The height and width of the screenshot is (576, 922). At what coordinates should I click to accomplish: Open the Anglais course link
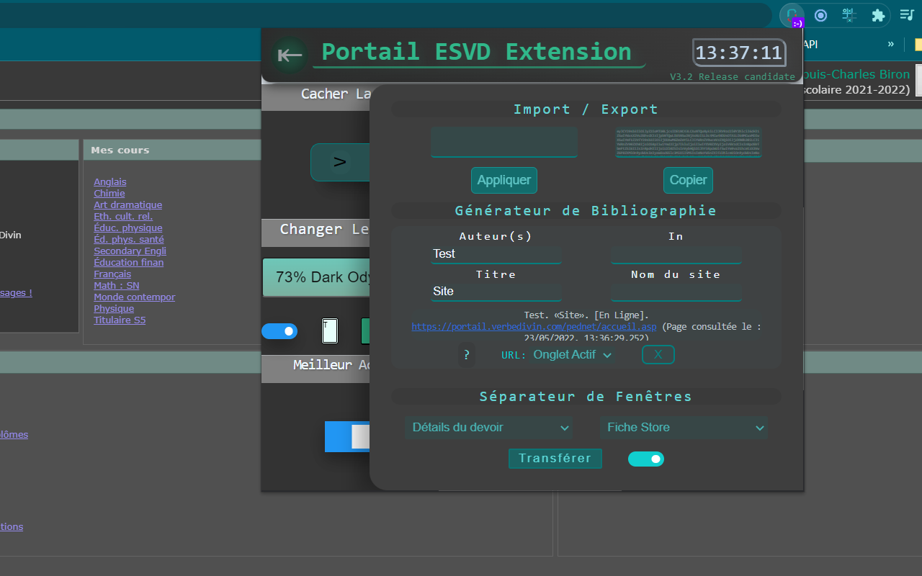109,182
